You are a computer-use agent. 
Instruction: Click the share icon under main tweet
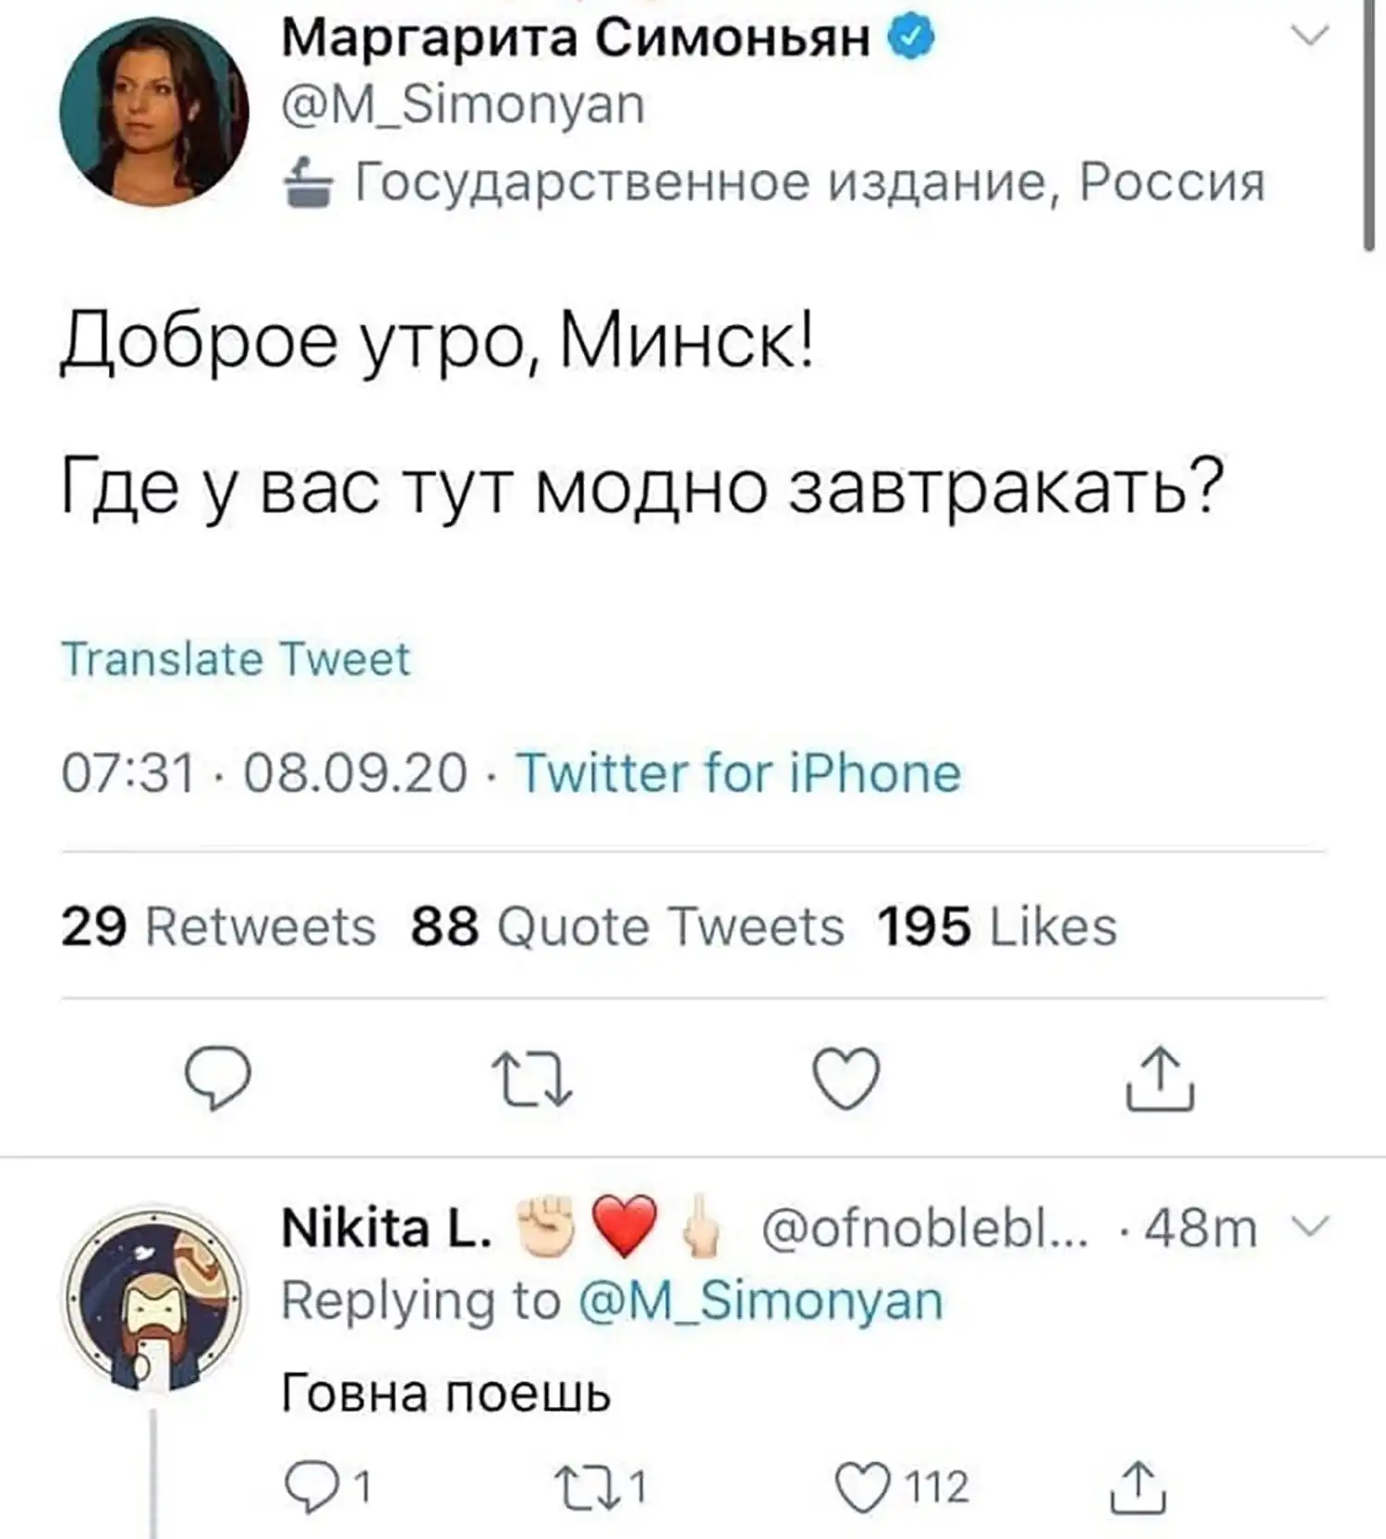pyautogui.click(x=1160, y=1078)
